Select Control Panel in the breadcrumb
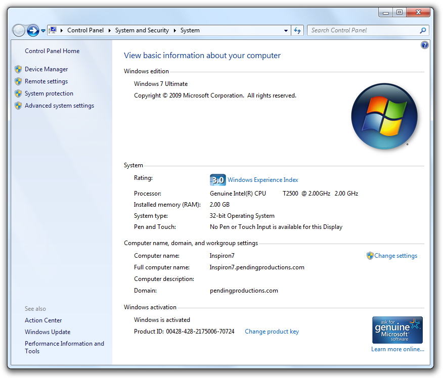 (85, 30)
